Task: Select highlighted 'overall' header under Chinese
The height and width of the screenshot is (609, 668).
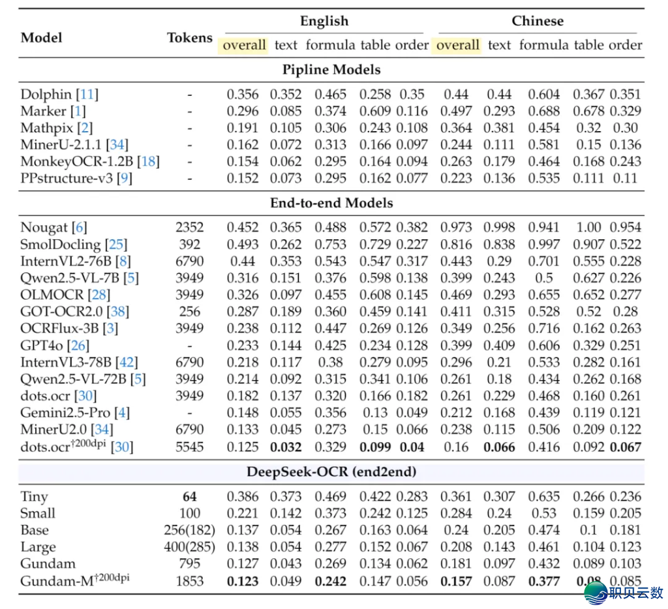Action: tap(457, 45)
